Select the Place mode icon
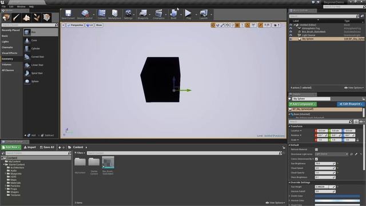 point(6,18)
